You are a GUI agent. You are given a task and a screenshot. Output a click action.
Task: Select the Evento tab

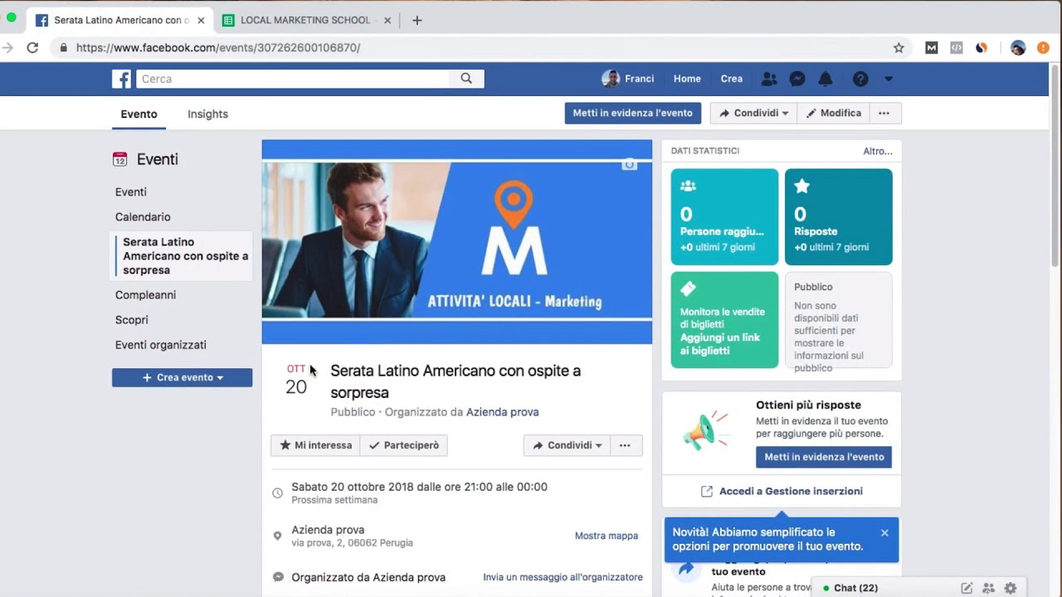(139, 114)
